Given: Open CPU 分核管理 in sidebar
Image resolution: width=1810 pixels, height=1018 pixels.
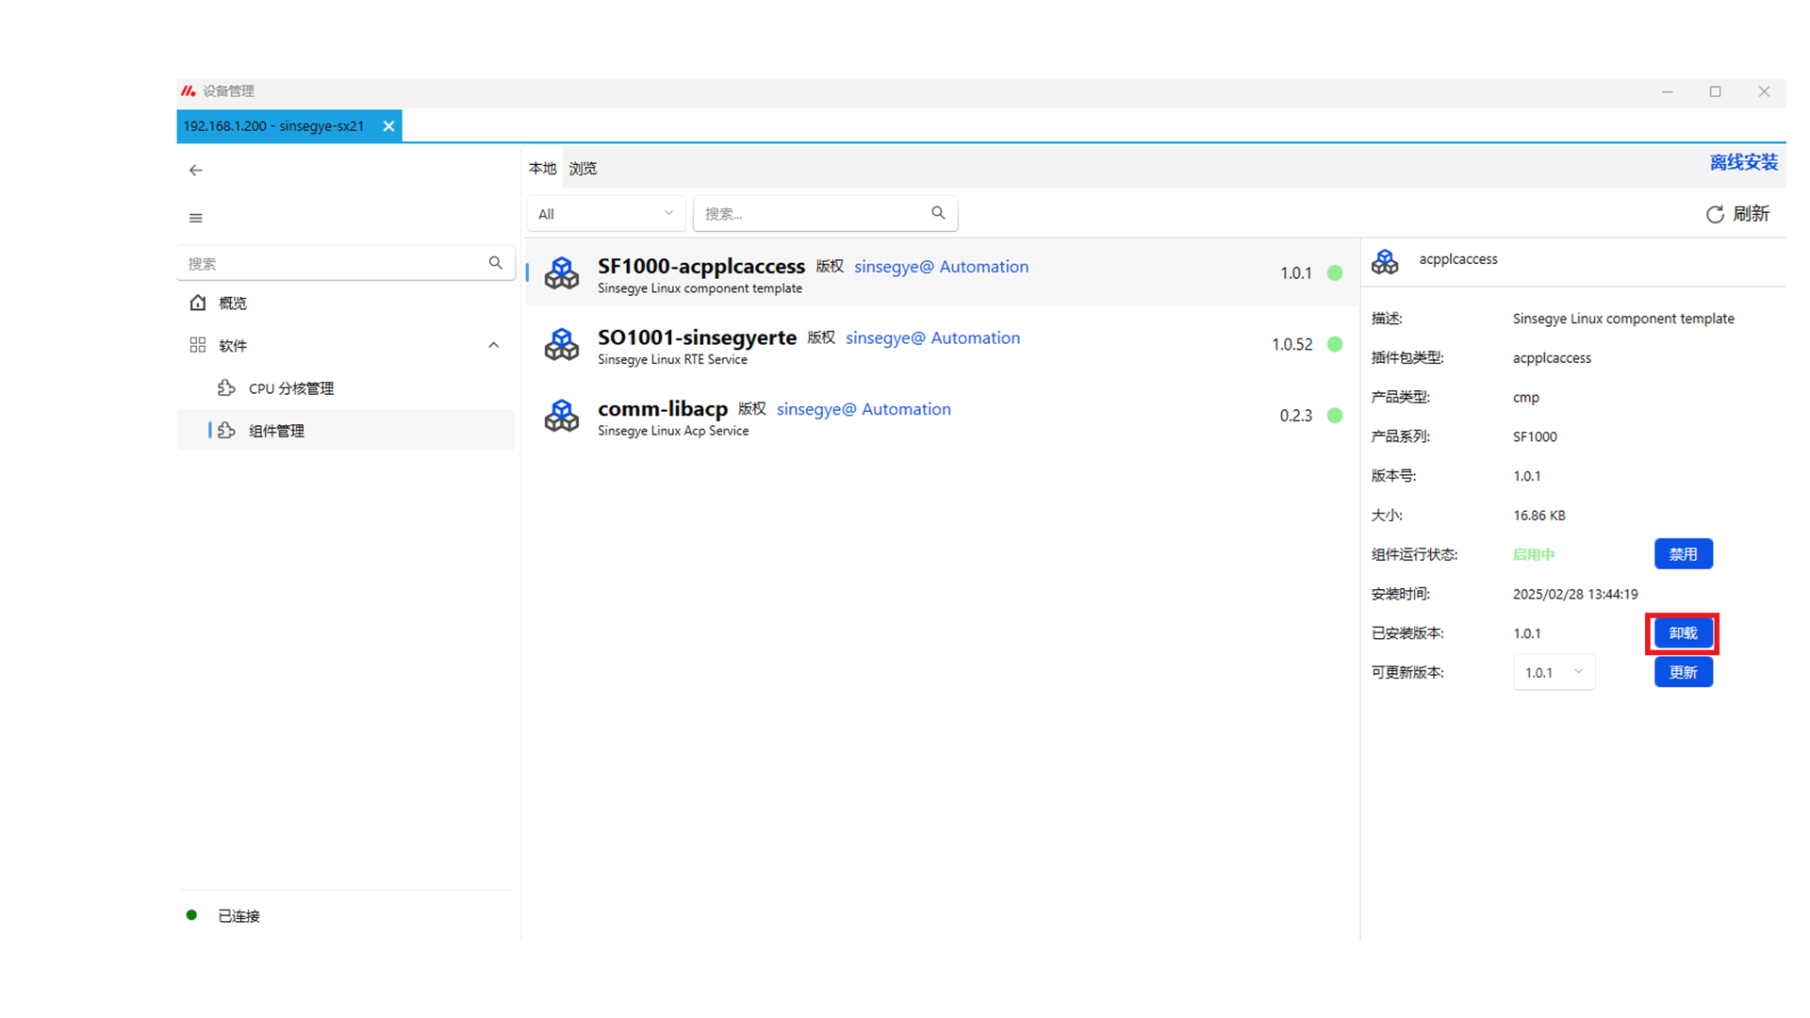Looking at the screenshot, I should coord(290,388).
